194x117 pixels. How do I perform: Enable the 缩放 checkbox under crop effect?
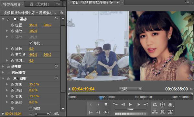click(31, 108)
